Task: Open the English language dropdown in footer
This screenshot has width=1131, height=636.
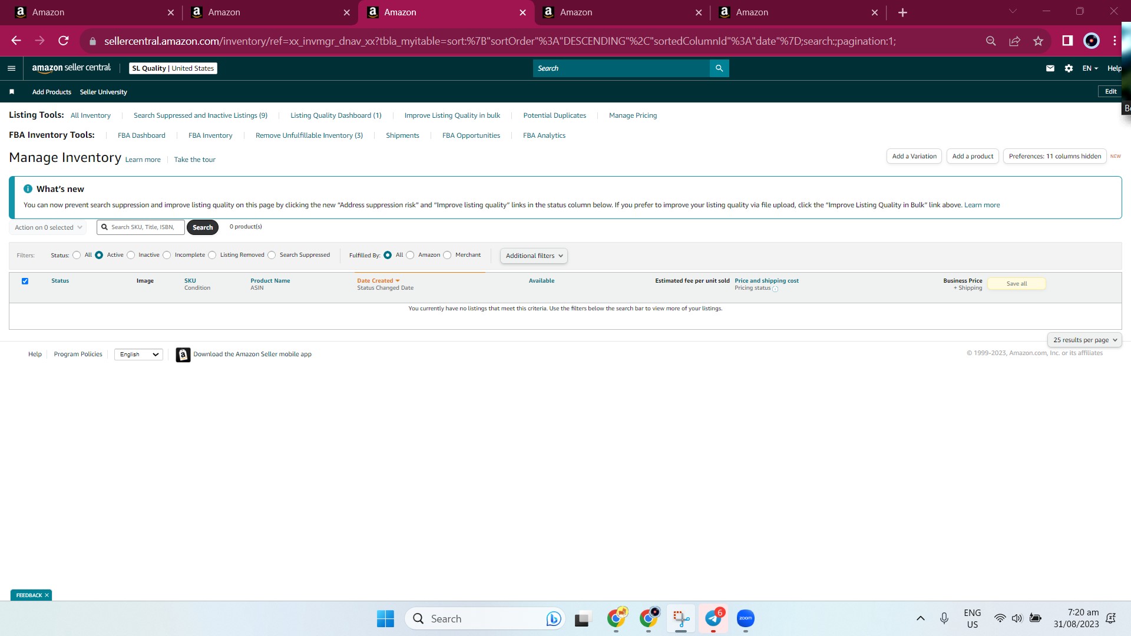Action: pyautogui.click(x=138, y=355)
